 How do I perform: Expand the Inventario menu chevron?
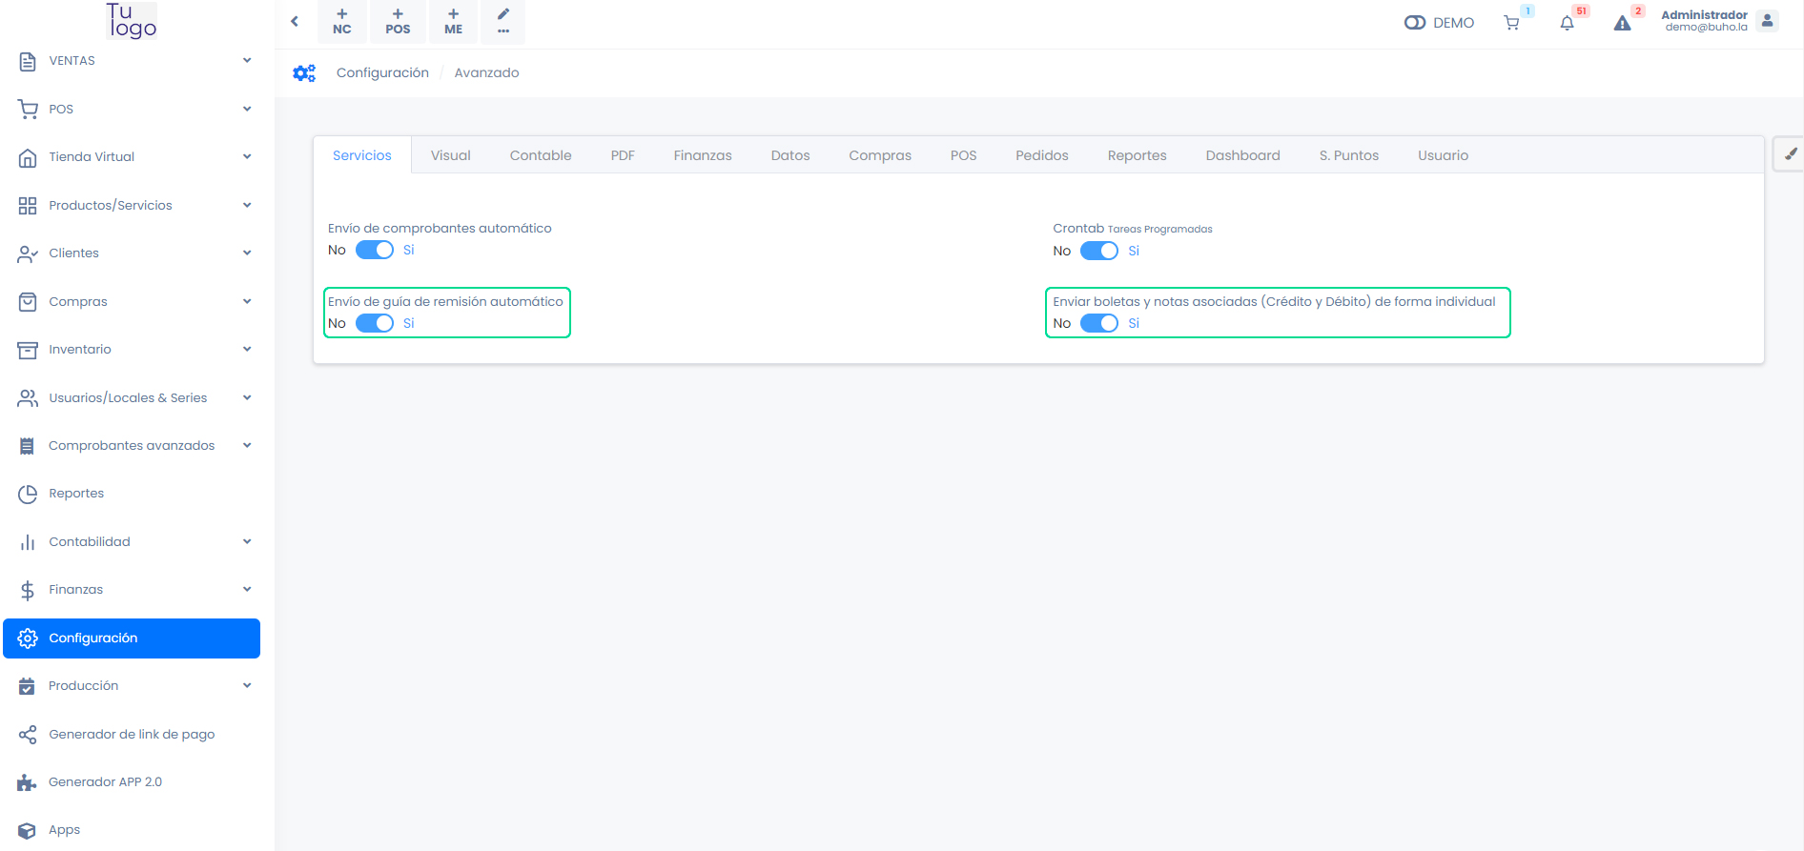pyautogui.click(x=247, y=350)
